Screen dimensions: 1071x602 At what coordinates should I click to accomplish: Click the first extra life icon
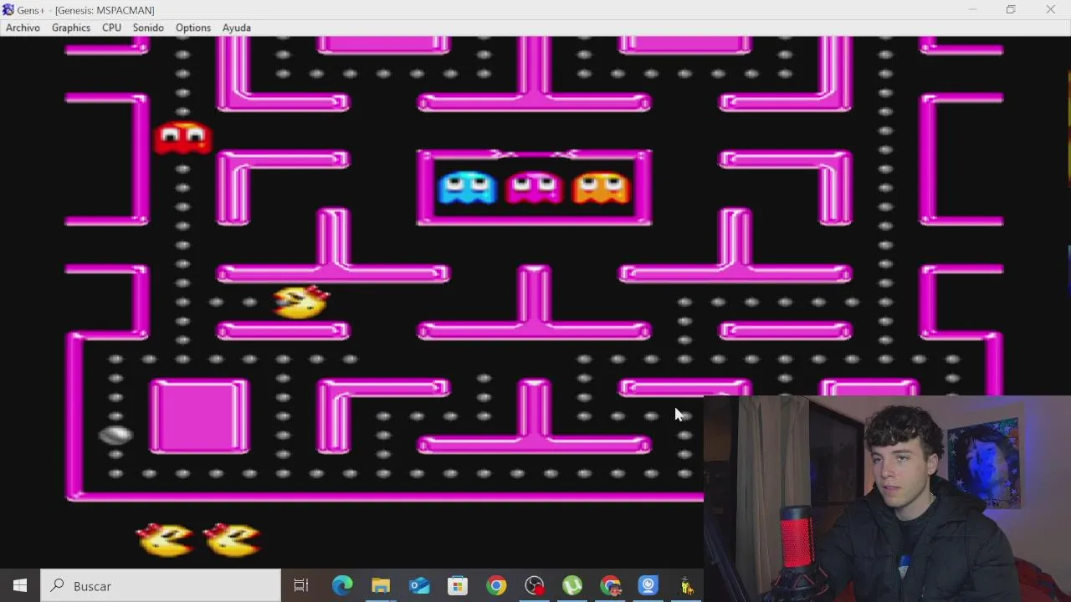coord(167,539)
